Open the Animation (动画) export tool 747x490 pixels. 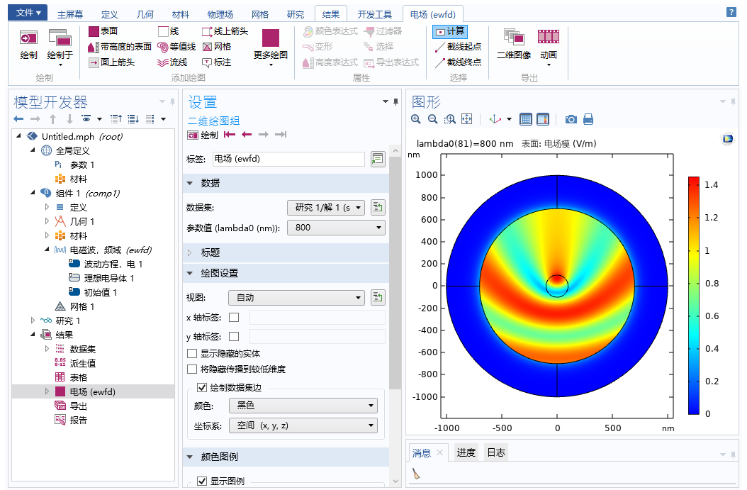coord(548,42)
